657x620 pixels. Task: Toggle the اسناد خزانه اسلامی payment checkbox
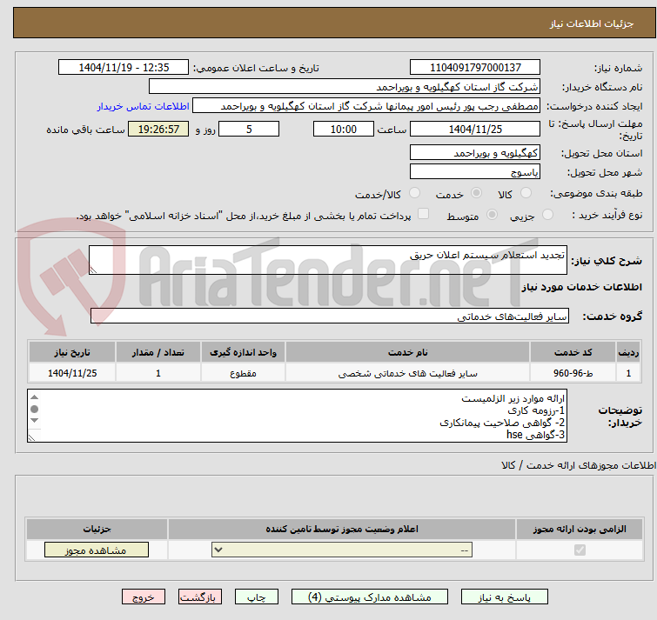(x=424, y=214)
